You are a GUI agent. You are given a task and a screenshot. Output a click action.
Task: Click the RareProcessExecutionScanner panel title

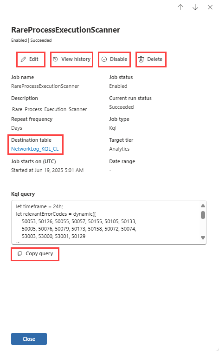point(66,30)
